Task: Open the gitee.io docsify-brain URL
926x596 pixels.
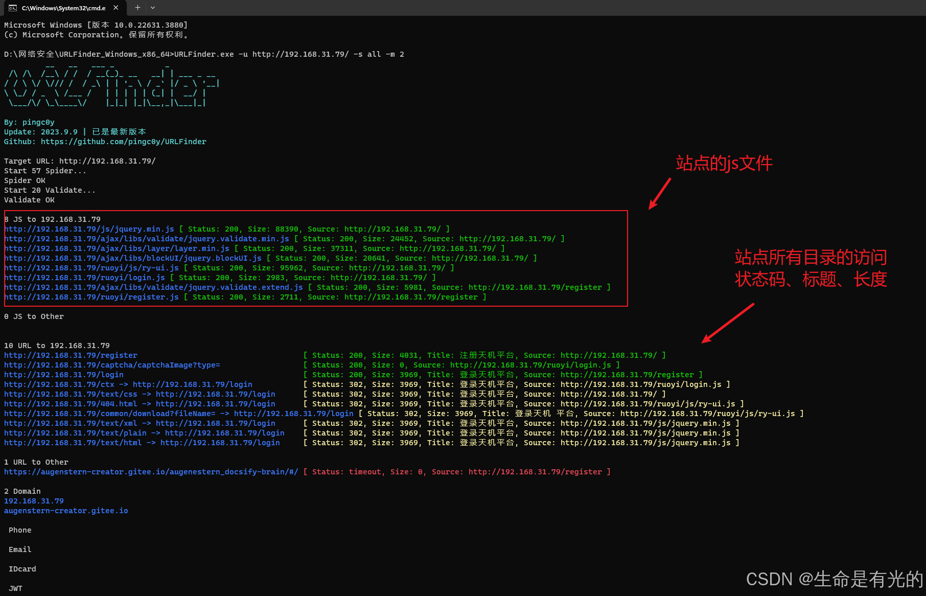Action: tap(151, 472)
